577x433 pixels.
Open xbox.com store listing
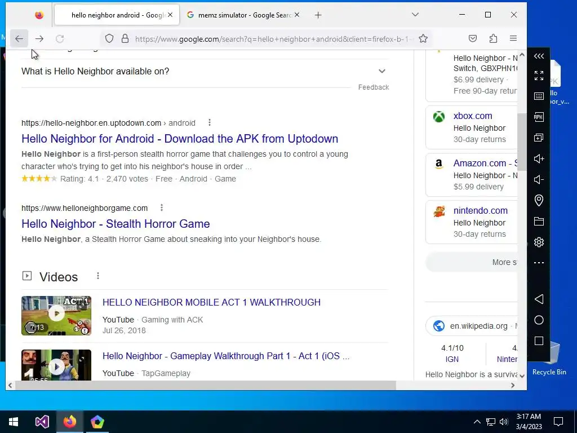(x=473, y=116)
